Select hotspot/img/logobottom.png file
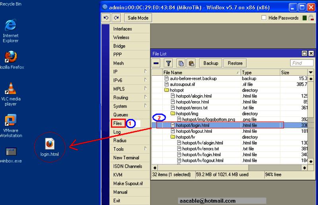The height and width of the screenshot is (205, 318). click(x=230, y=119)
